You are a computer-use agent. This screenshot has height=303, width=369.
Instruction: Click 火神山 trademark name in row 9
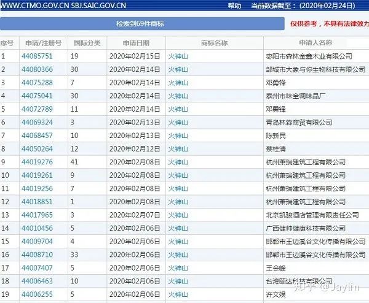click(x=178, y=162)
